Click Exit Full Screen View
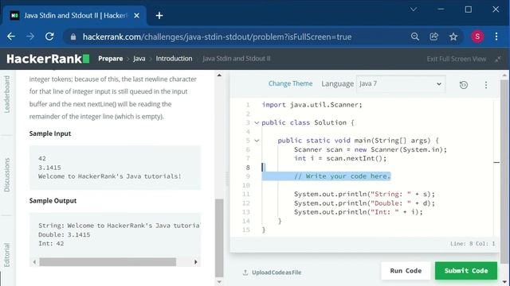510x286 pixels. click(457, 59)
